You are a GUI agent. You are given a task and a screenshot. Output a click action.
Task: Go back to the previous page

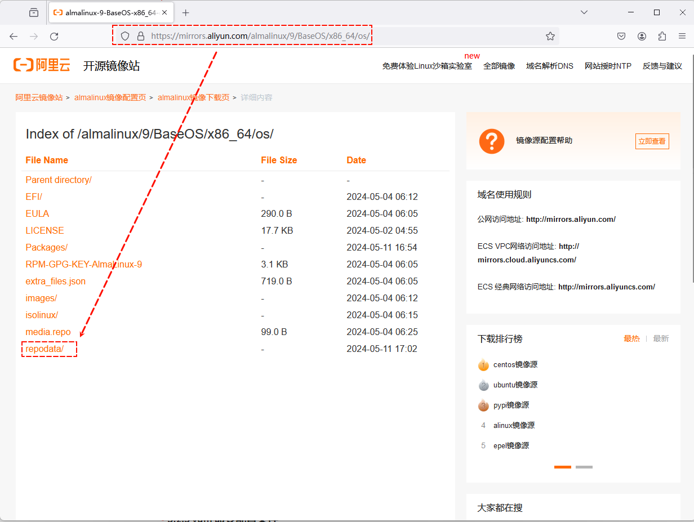[x=14, y=36]
